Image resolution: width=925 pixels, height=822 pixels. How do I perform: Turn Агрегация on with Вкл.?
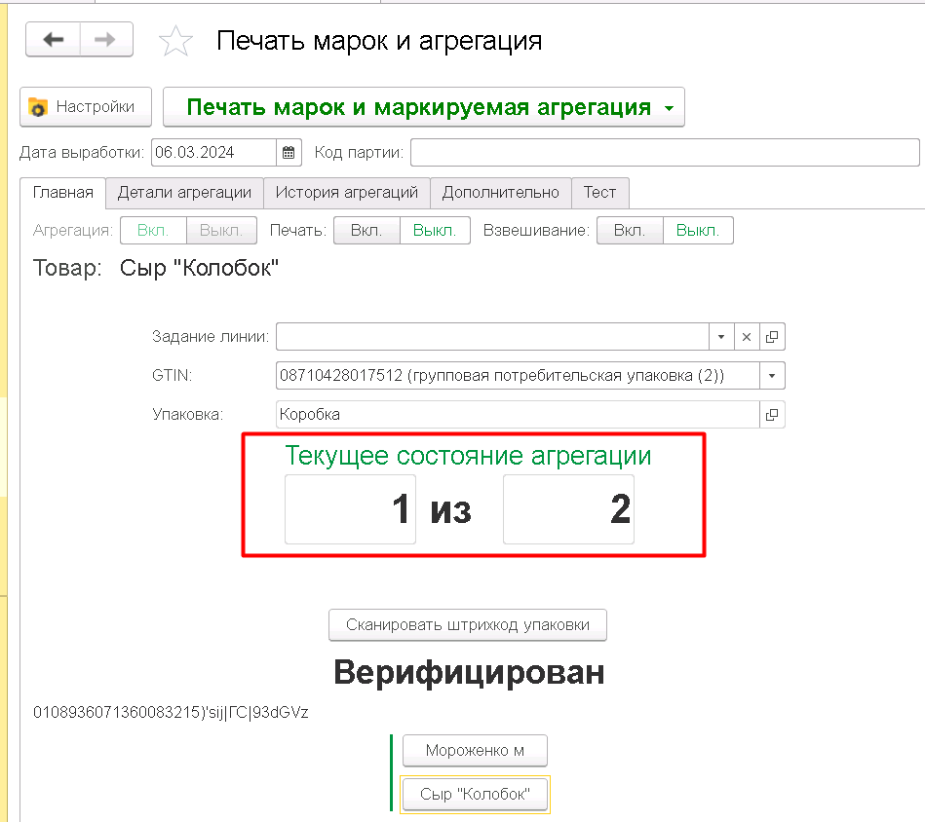click(153, 231)
